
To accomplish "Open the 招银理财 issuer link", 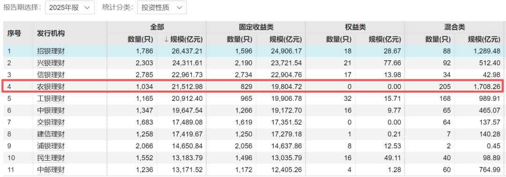I will 51,51.
